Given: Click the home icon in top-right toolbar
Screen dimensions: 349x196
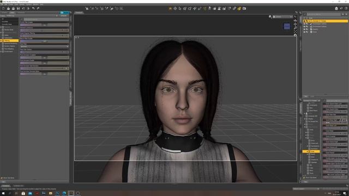Looking at the screenshot, I should pyautogui.click(x=336, y=9).
